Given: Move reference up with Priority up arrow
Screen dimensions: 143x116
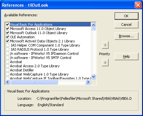Looking at the screenshot, I should tap(105, 45).
